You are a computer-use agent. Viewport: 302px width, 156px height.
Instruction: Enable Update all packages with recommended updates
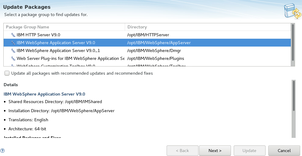pos(7,73)
